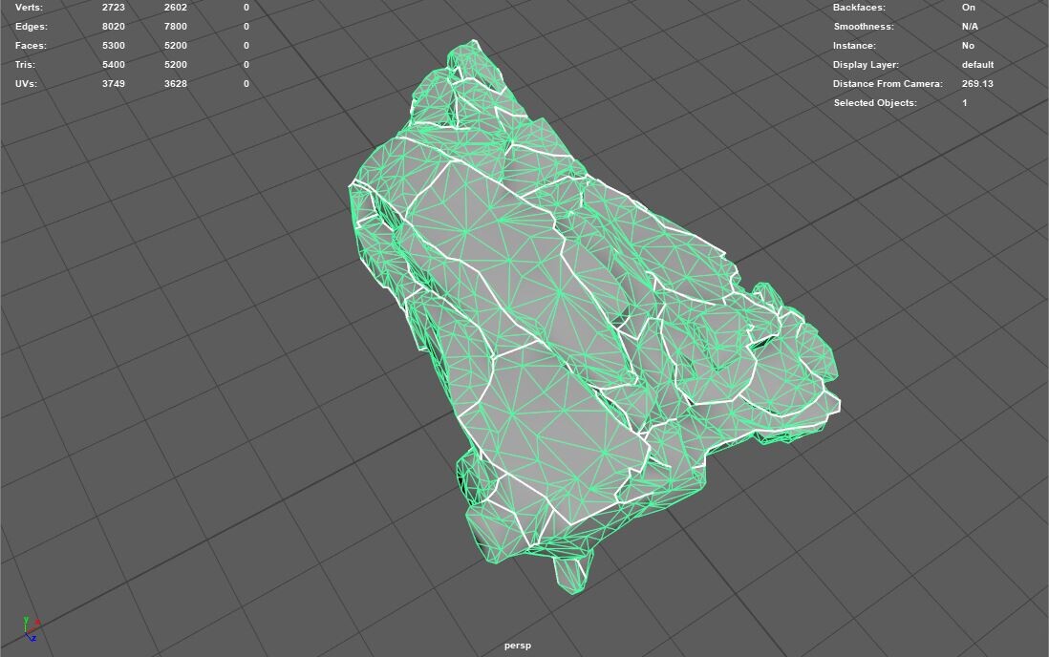Click the "5200" value in the Tris row

[175, 65]
